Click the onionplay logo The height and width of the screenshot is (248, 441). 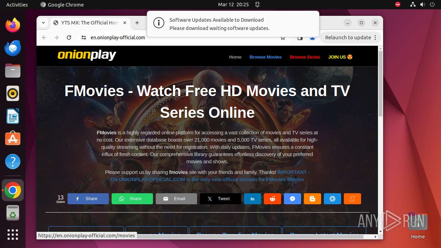(87, 55)
